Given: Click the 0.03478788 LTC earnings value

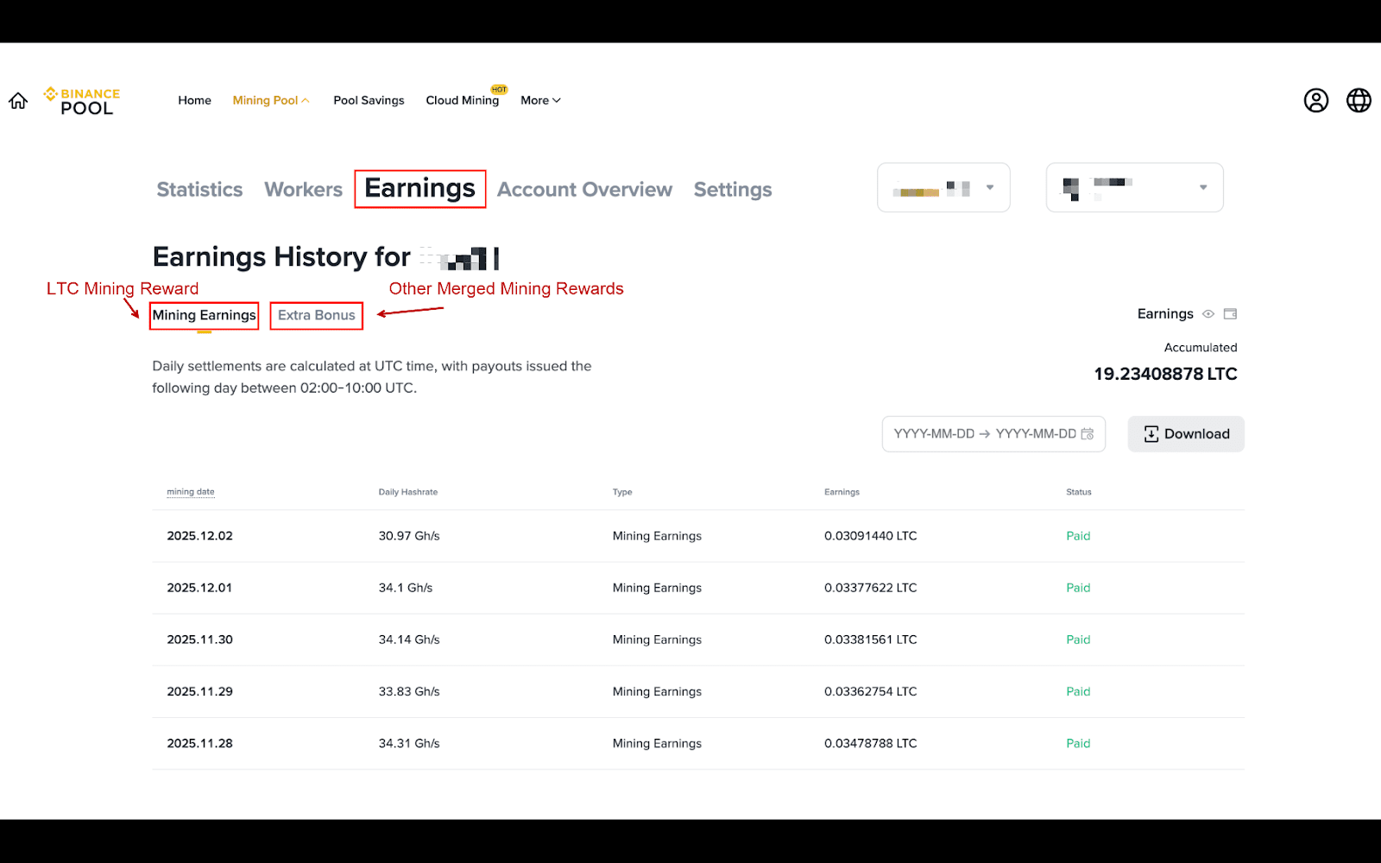Looking at the screenshot, I should point(870,743).
